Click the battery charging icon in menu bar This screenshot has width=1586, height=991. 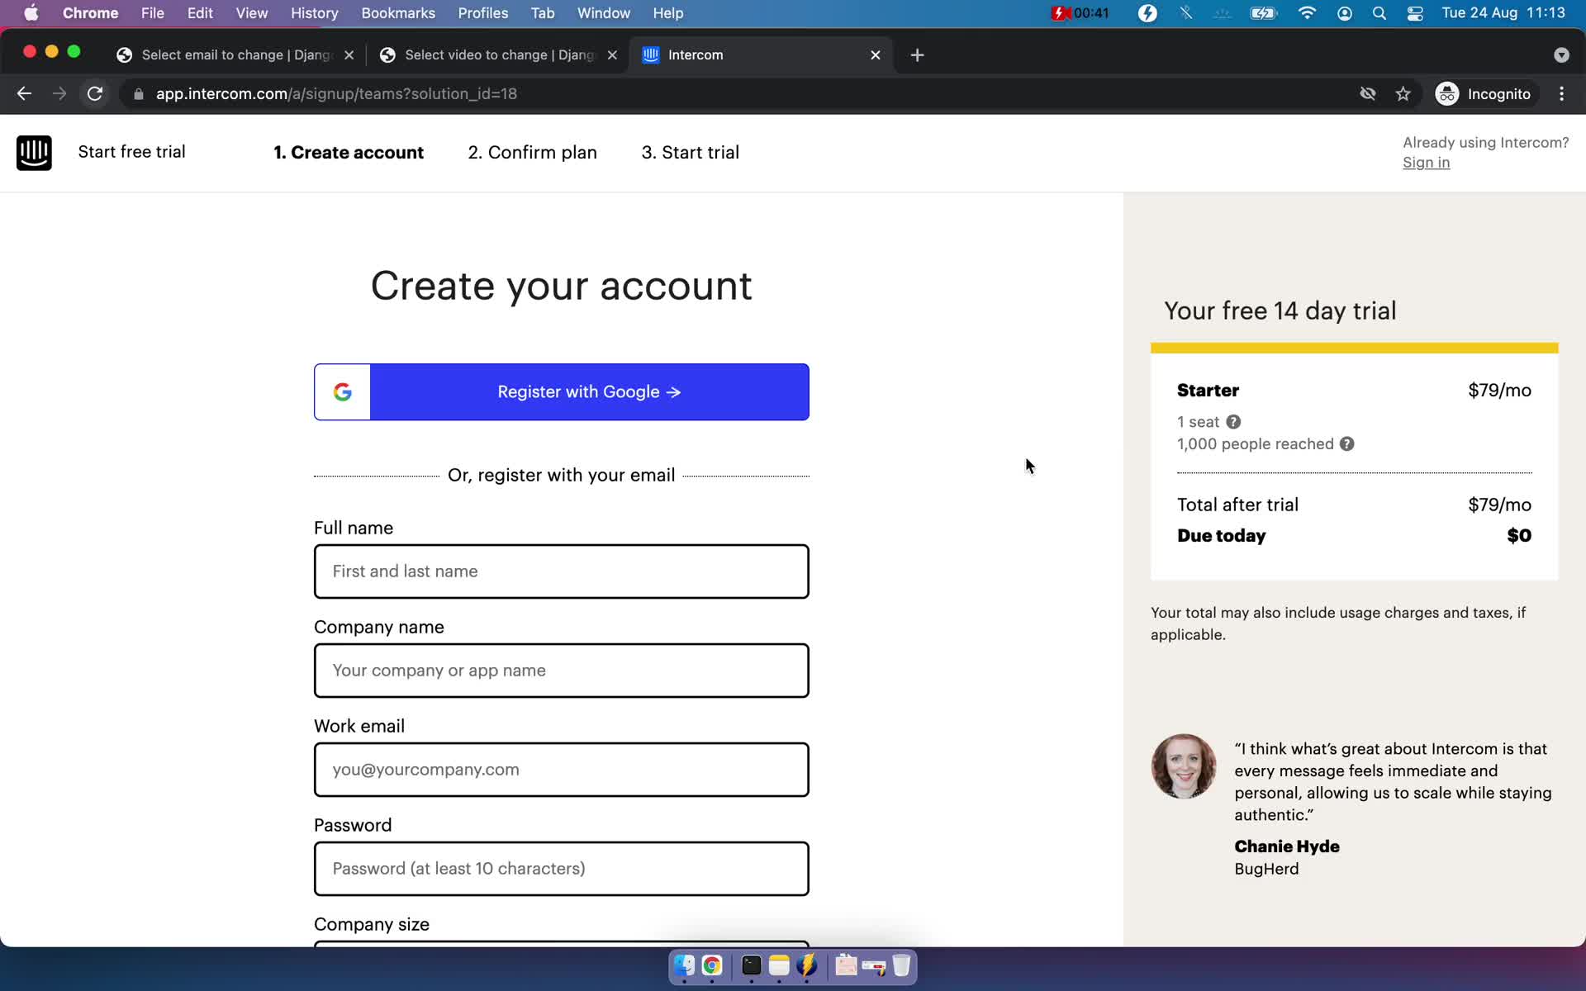click(1261, 12)
